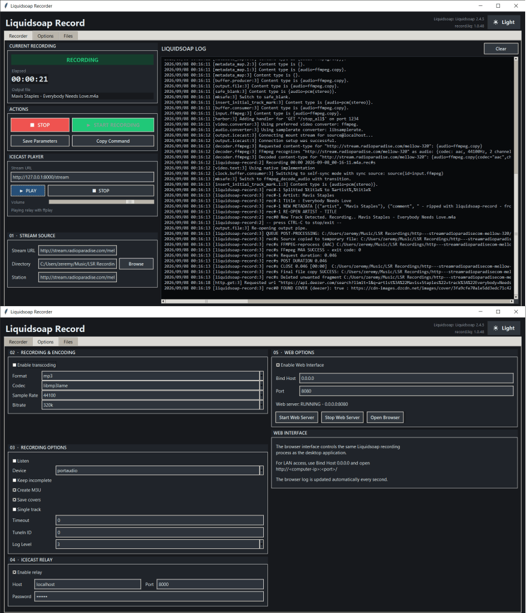Open the Files tab in the lower window
This screenshot has height=613, width=527.
pos(68,342)
